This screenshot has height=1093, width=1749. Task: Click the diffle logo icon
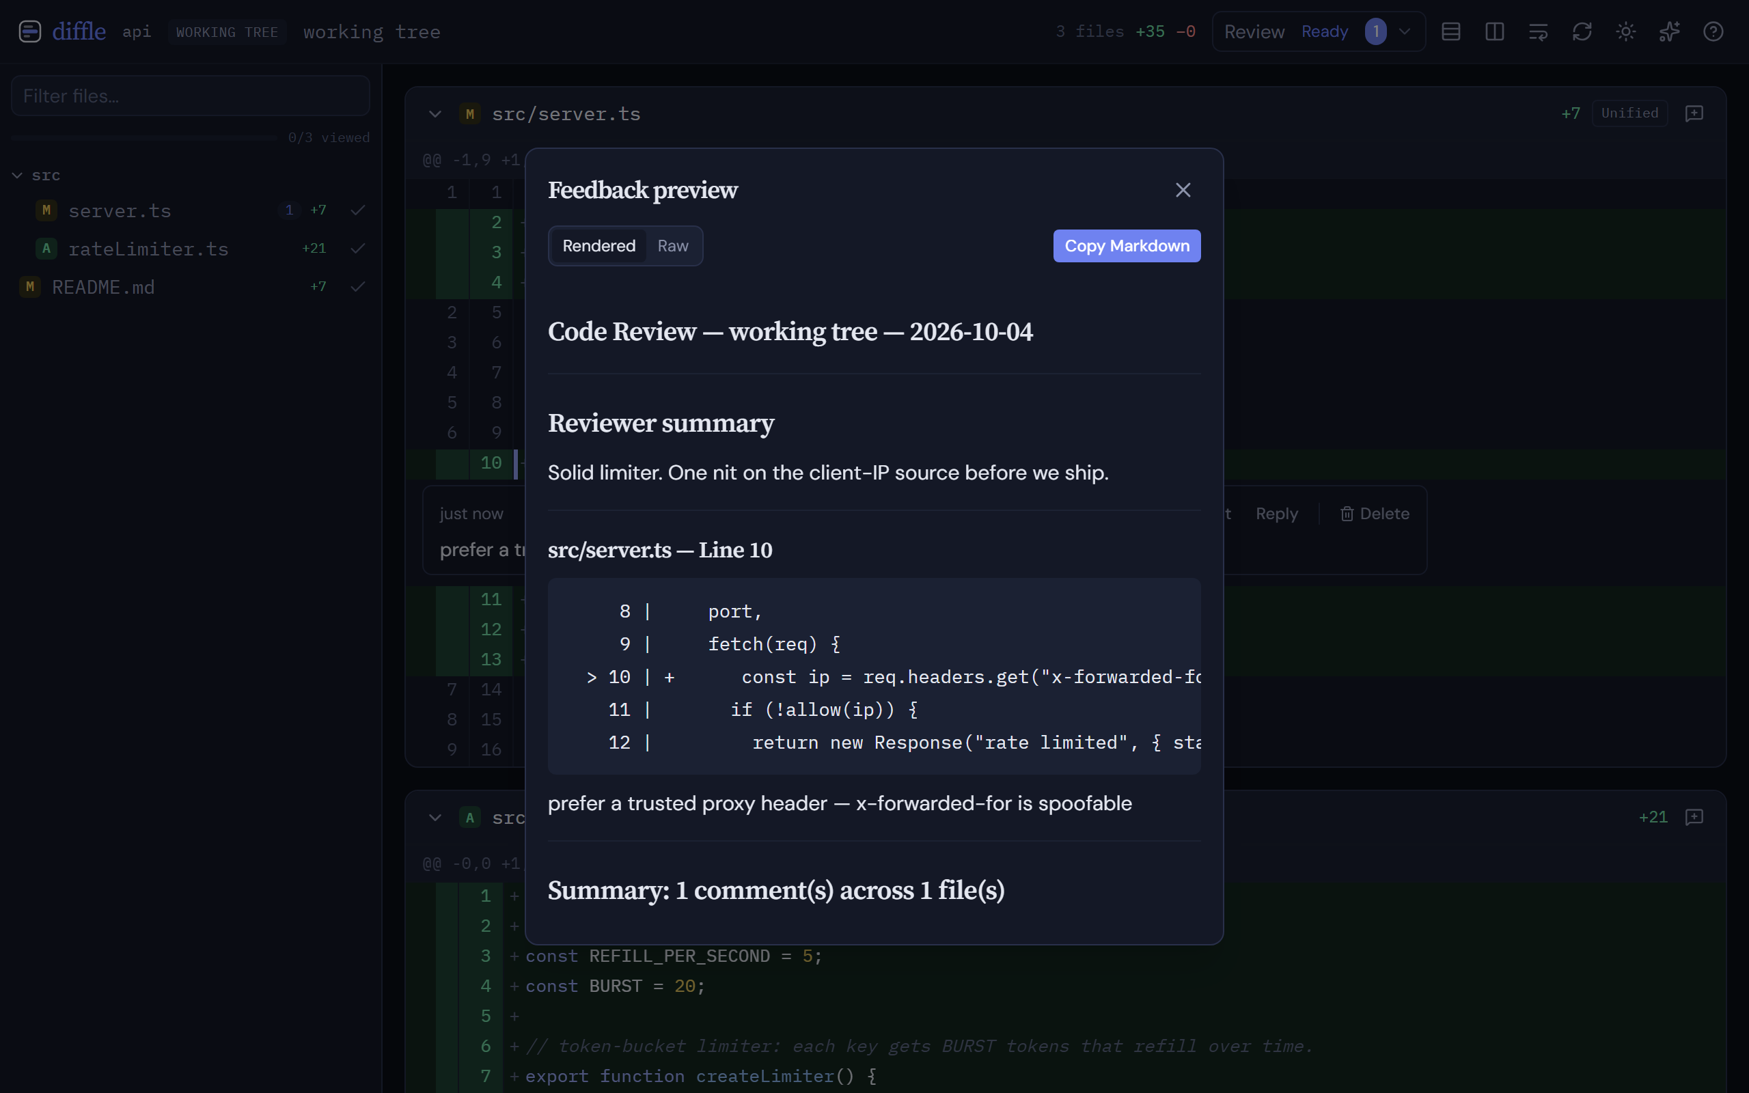click(x=29, y=31)
